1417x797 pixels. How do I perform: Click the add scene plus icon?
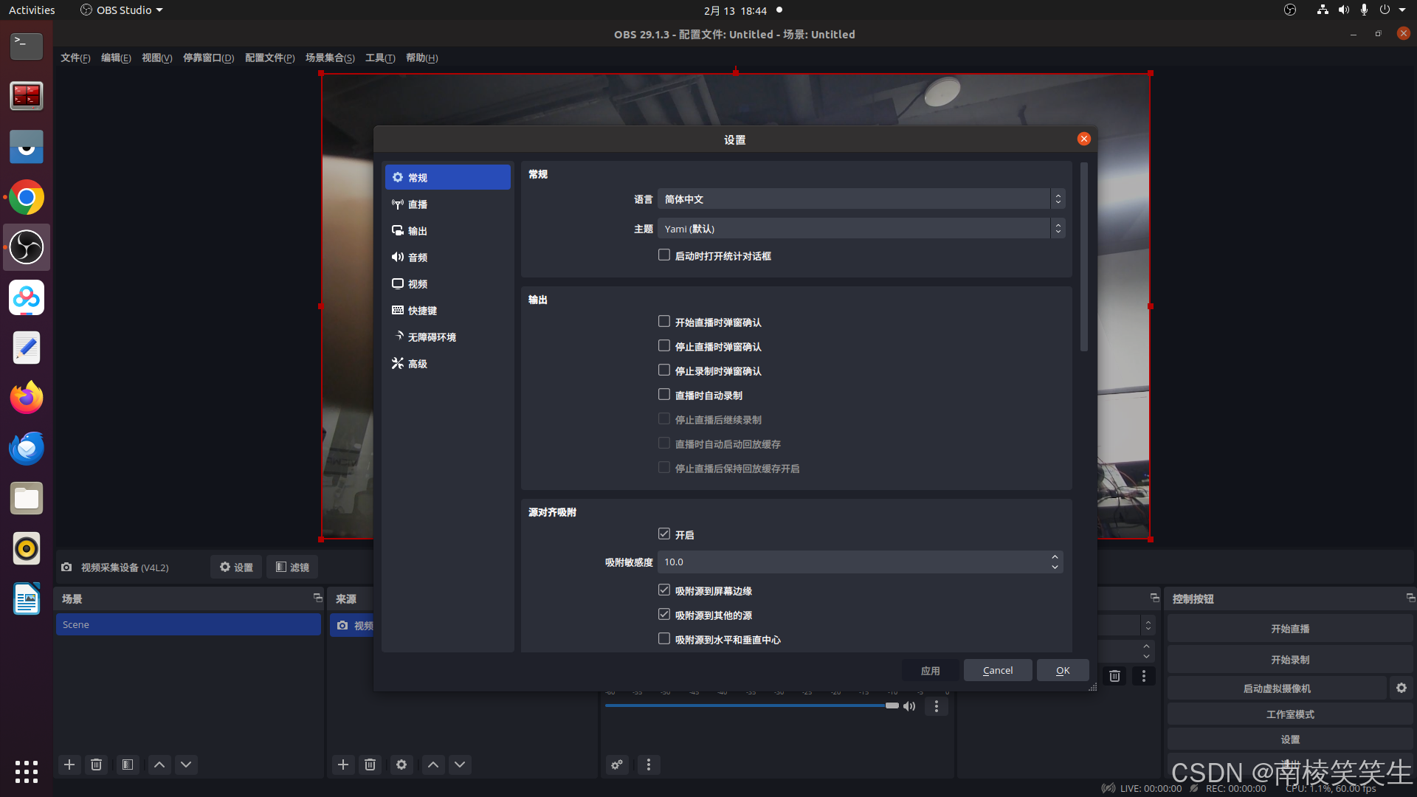tap(69, 765)
